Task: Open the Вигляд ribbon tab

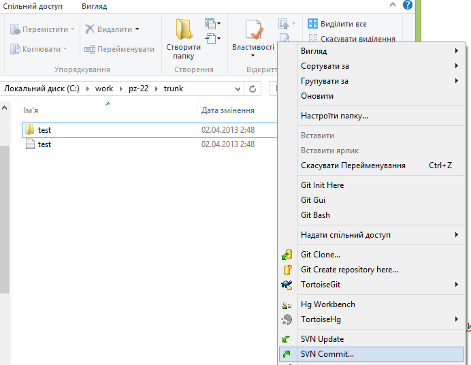Action: click(x=95, y=6)
